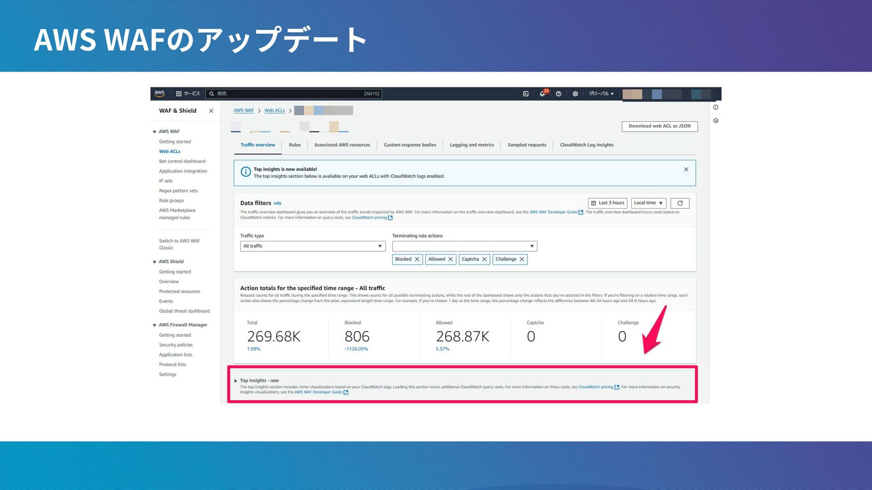Open Global threat dashboard
The image size is (872, 490).
tap(184, 311)
